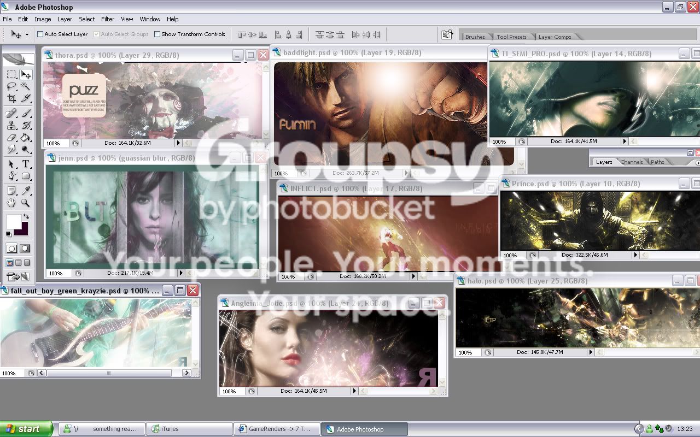Click the Jump to ImageReady icon
Image resolution: width=700 pixels, height=437 pixels.
click(x=19, y=277)
